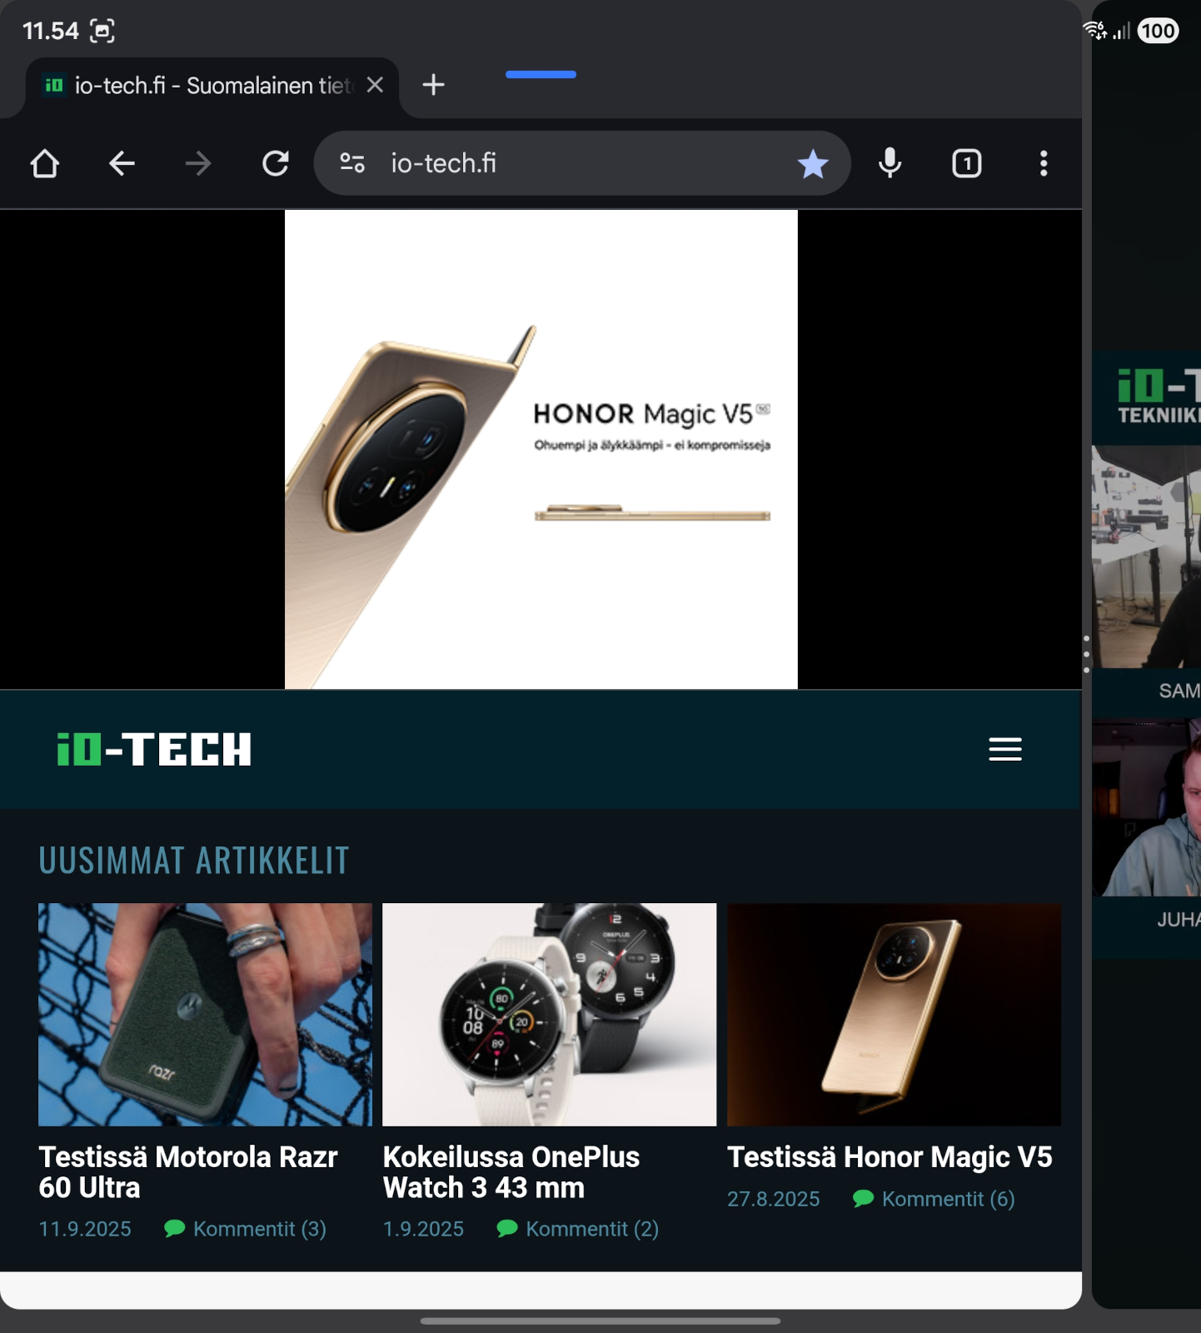Tap the split-screen divider handle dots
The height and width of the screenshot is (1333, 1201).
coord(1087,654)
